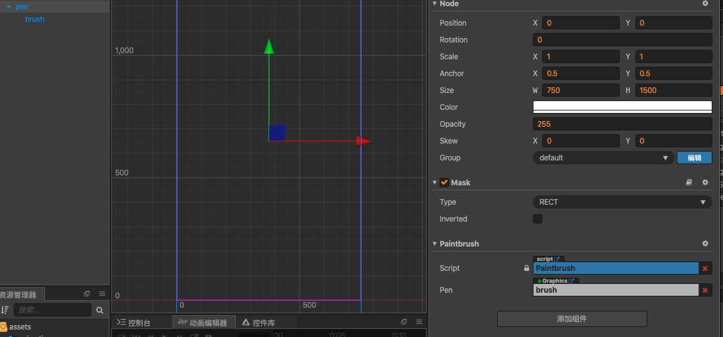Click the Pen brush reference field
The width and height of the screenshot is (723, 337).
[616, 290]
